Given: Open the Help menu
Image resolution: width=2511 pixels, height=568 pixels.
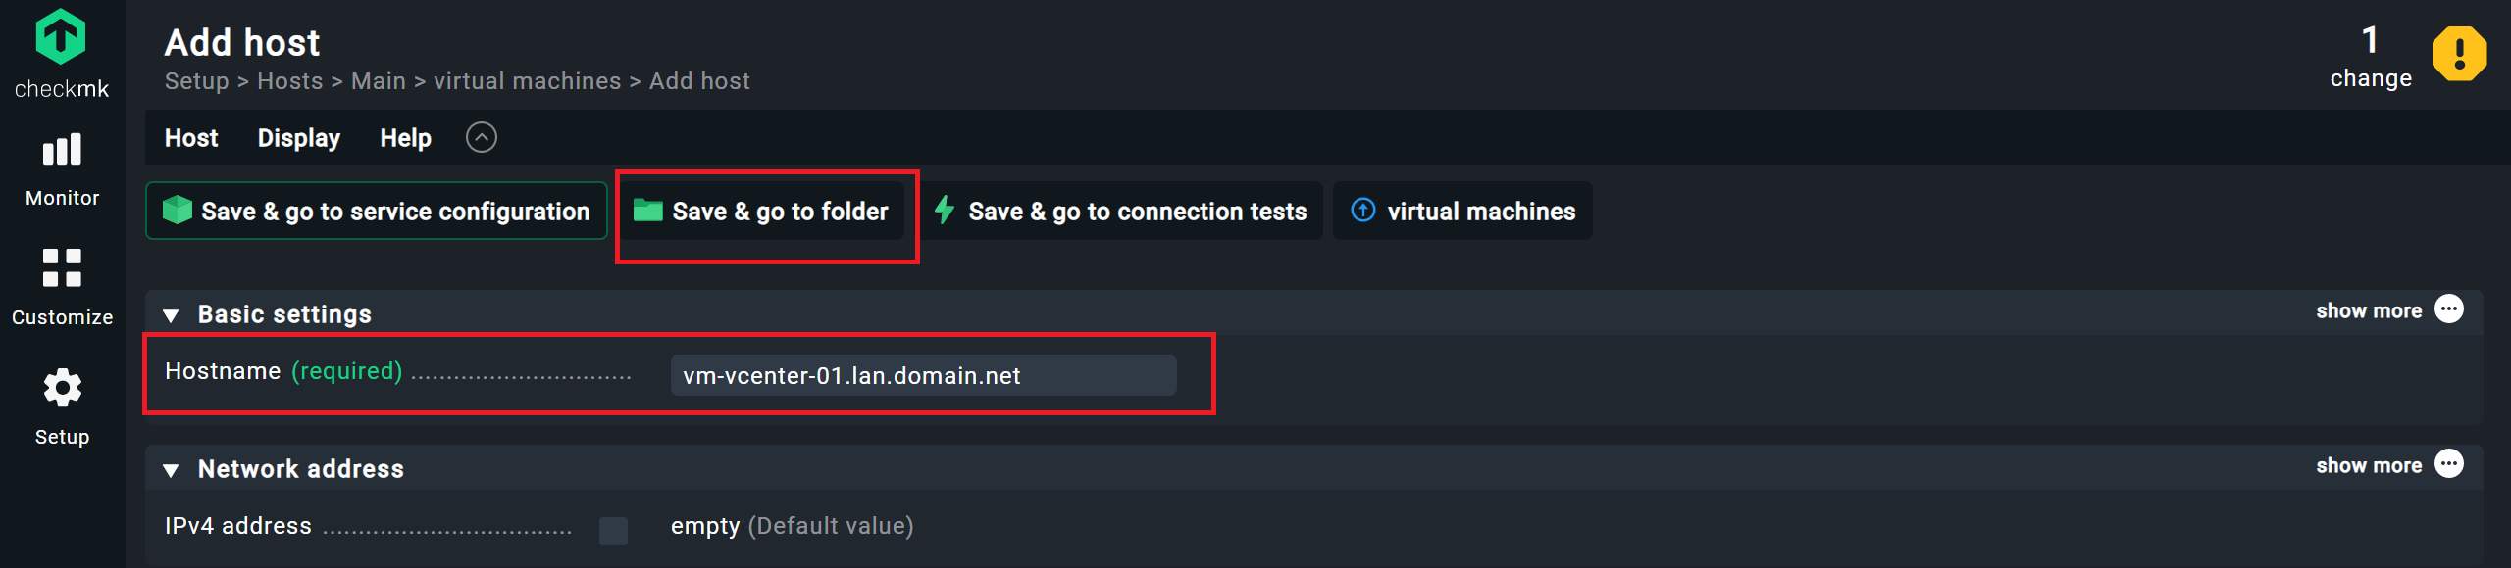Looking at the screenshot, I should coord(405,138).
